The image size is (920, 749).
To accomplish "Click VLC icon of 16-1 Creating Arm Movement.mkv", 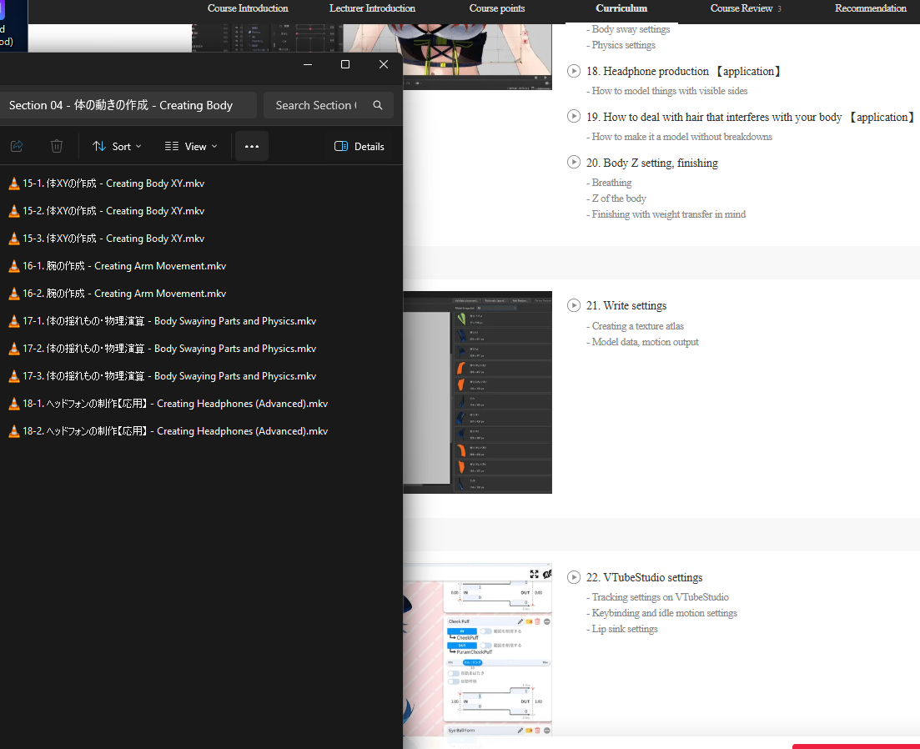I will pos(14,266).
